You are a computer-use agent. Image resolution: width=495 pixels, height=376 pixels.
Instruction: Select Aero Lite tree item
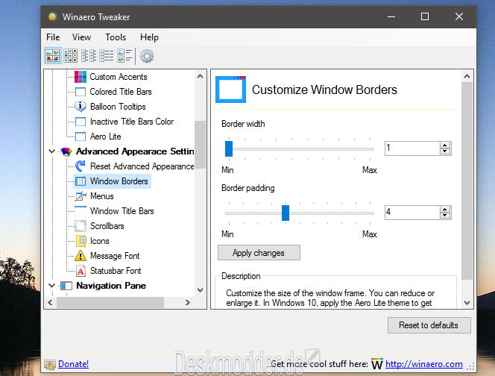click(105, 137)
